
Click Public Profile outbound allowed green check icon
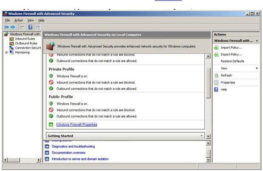tap(51, 116)
